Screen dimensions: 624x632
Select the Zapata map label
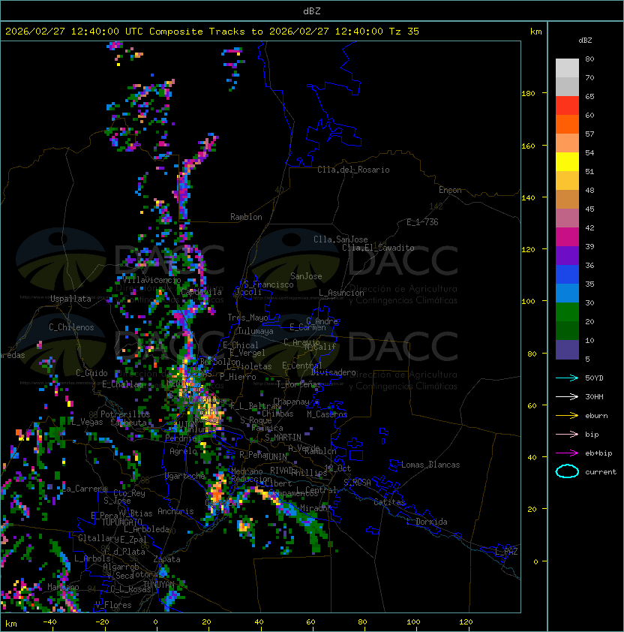click(x=166, y=559)
